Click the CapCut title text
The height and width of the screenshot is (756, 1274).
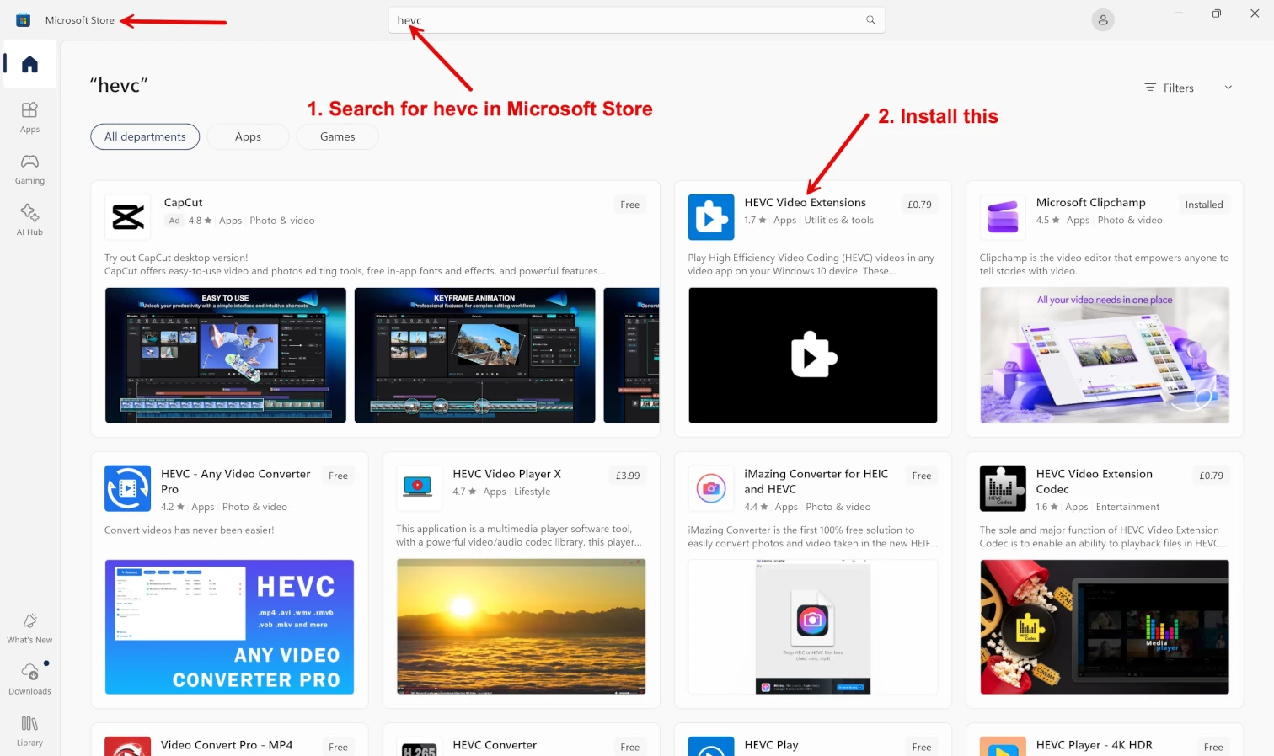pos(183,203)
